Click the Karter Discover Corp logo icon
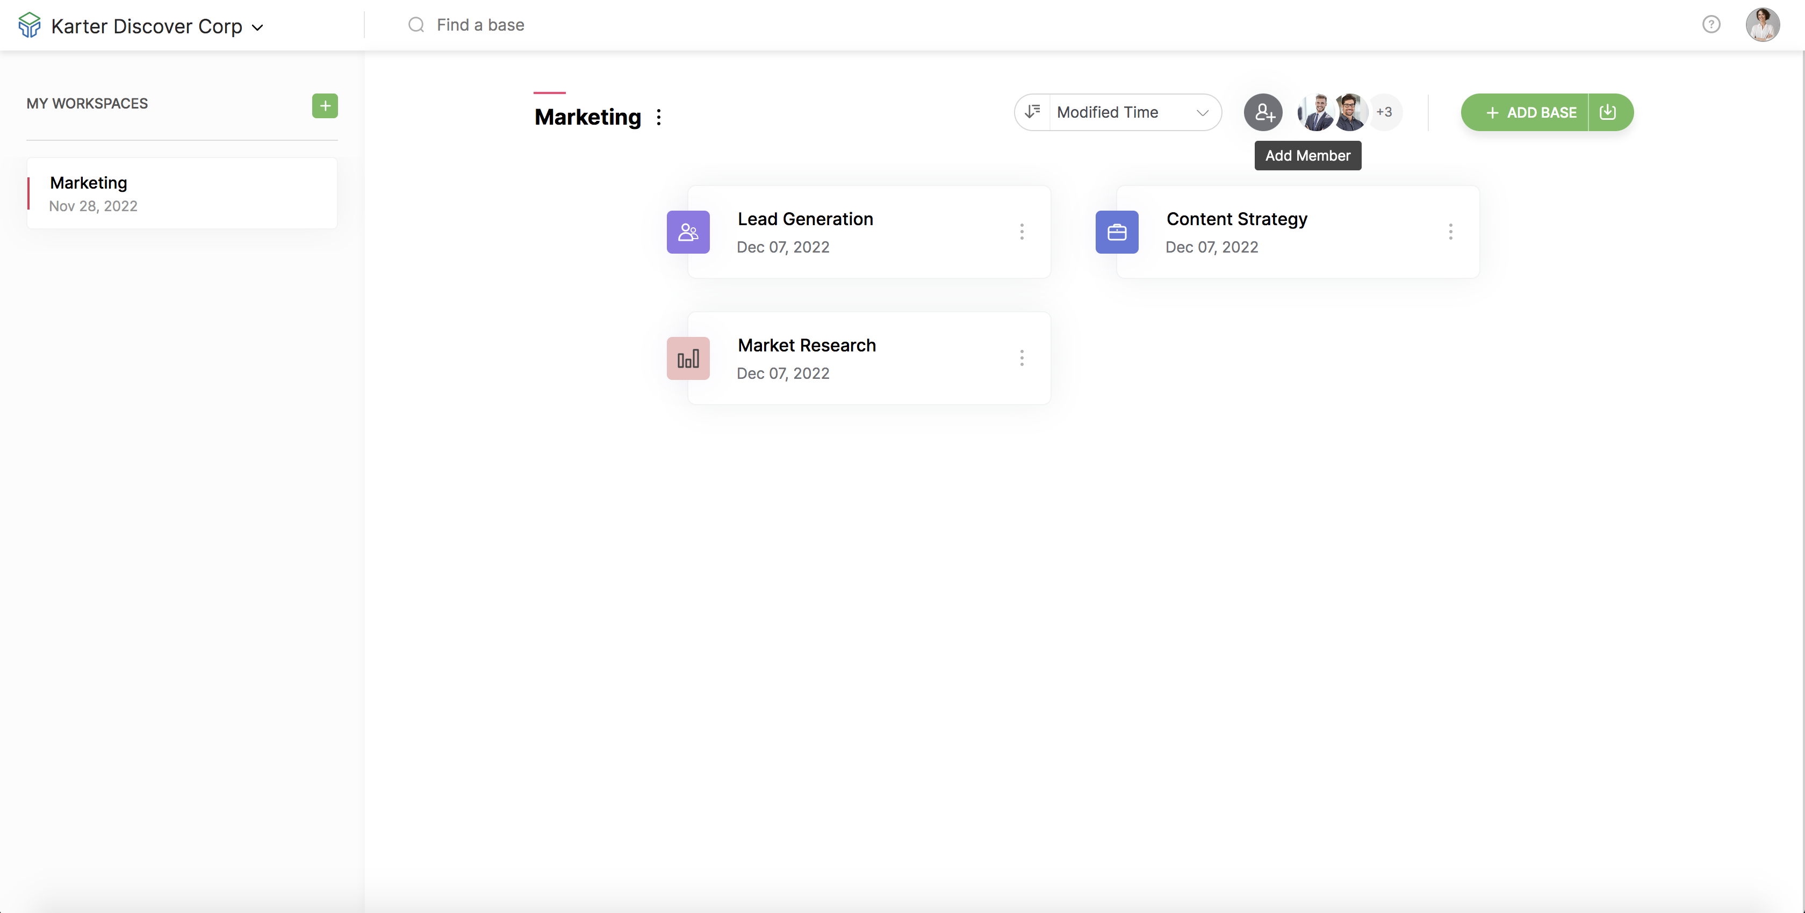 (30, 25)
